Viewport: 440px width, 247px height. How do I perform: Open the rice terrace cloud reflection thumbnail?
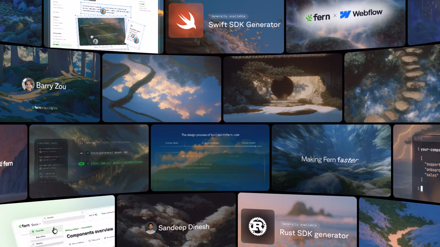162,88
